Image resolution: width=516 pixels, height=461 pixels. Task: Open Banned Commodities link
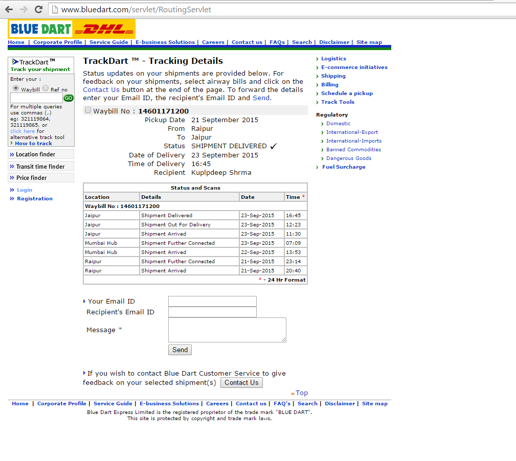(x=353, y=150)
